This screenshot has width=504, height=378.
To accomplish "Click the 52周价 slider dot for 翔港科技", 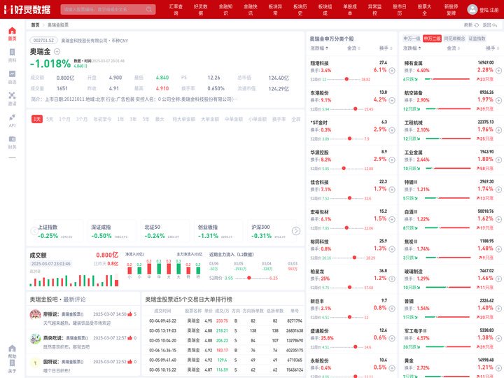I will point(346,79).
